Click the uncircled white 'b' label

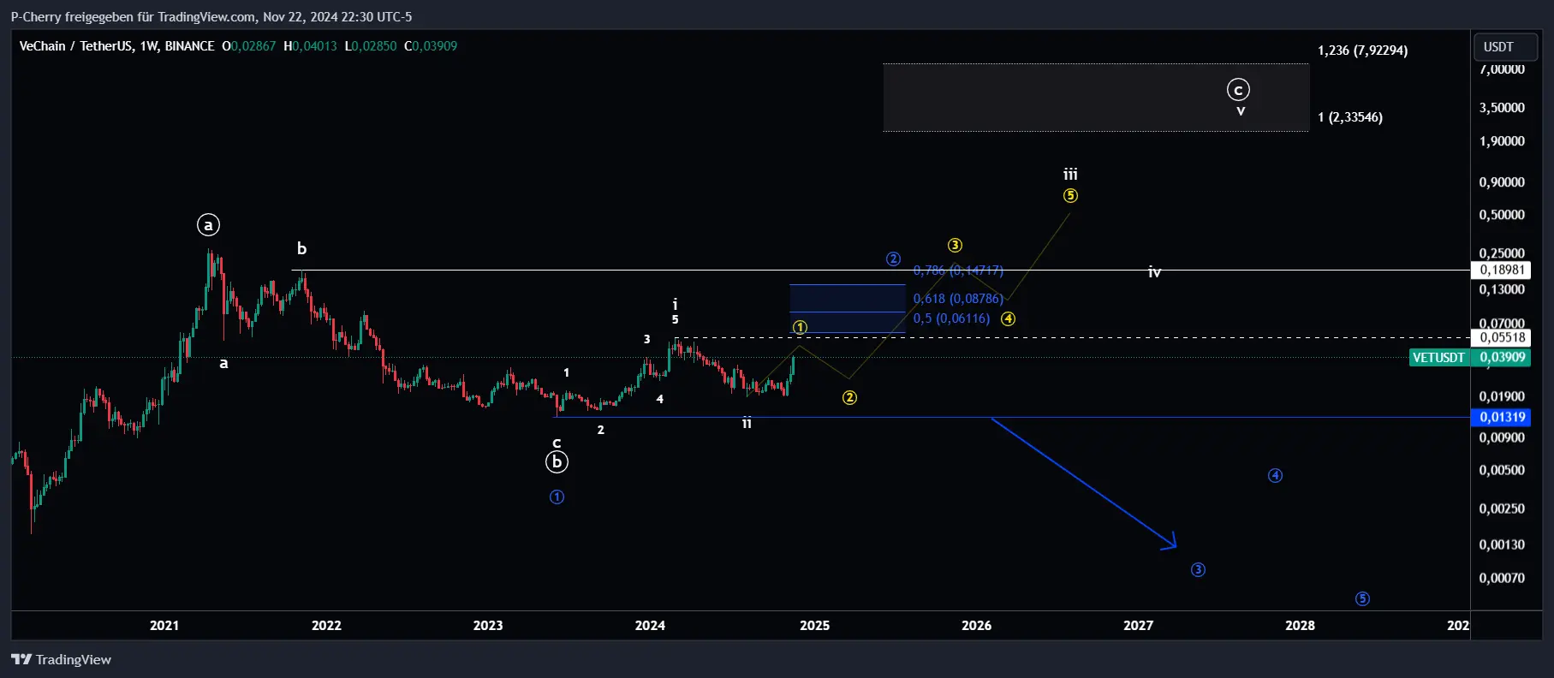click(301, 248)
